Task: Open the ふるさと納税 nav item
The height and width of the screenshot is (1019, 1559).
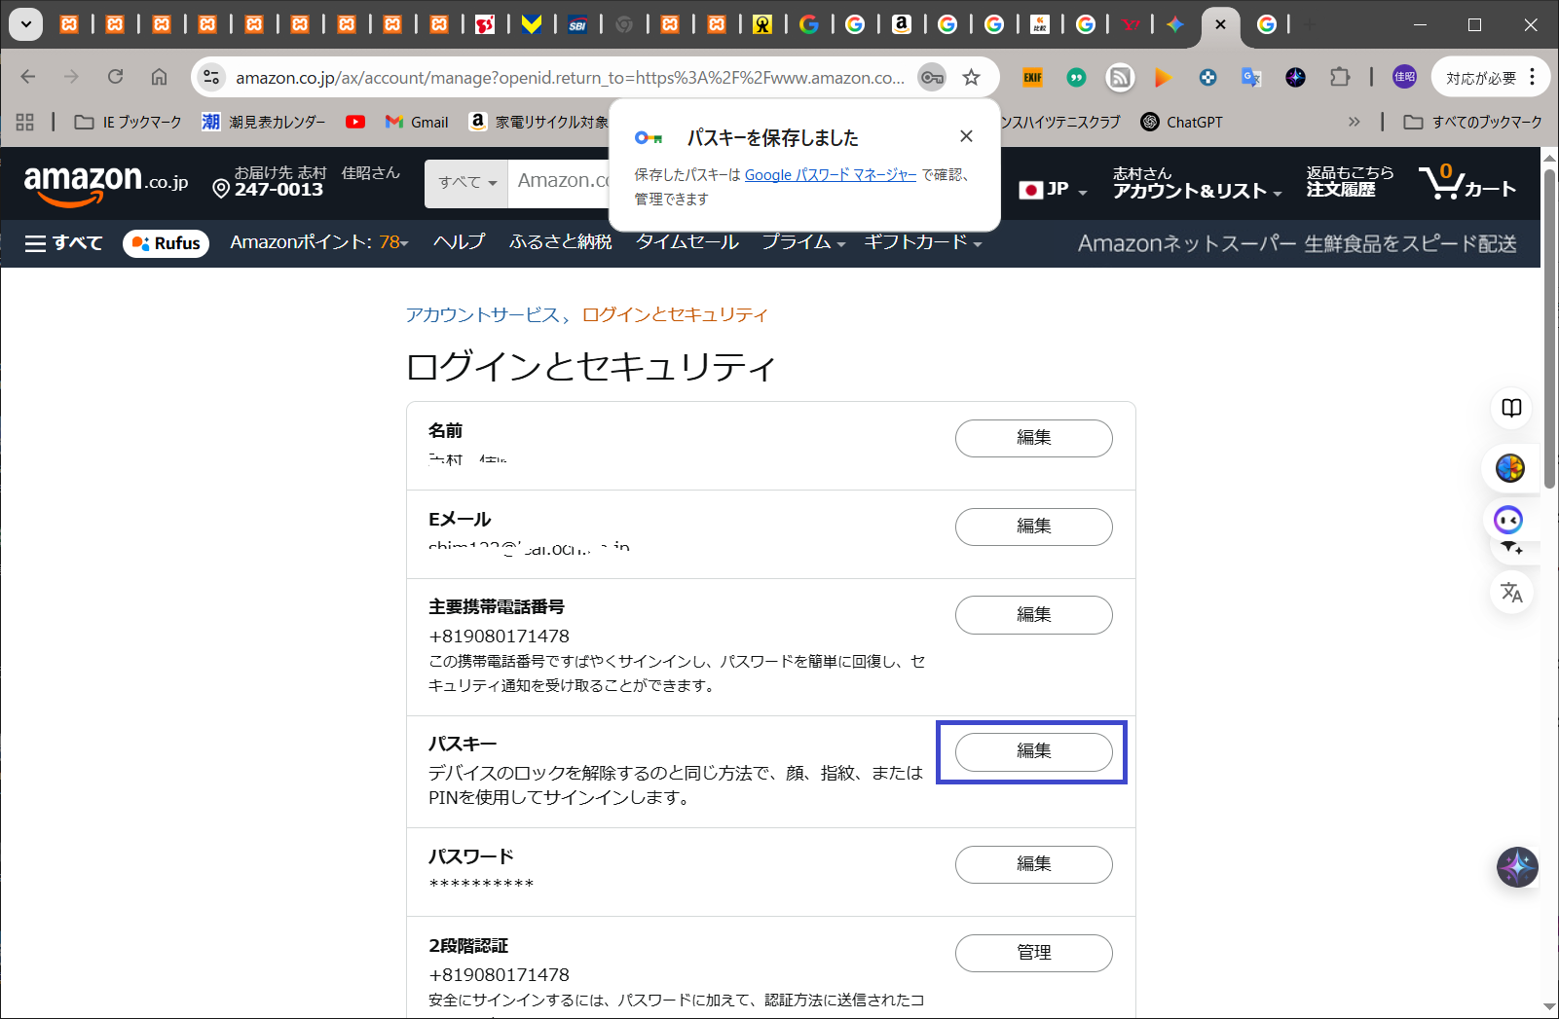Action: (560, 242)
